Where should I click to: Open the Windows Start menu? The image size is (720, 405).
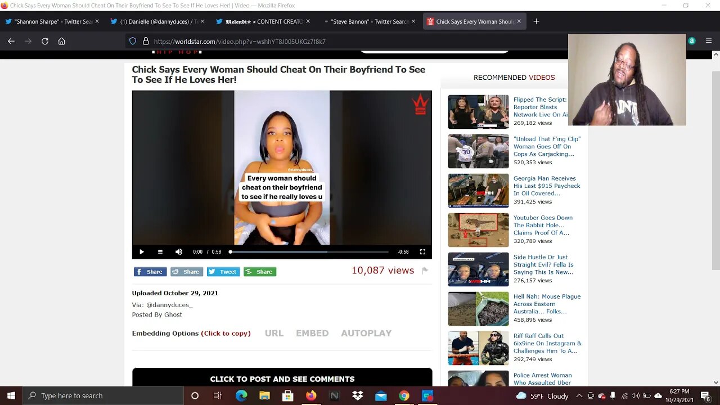[x=11, y=395]
